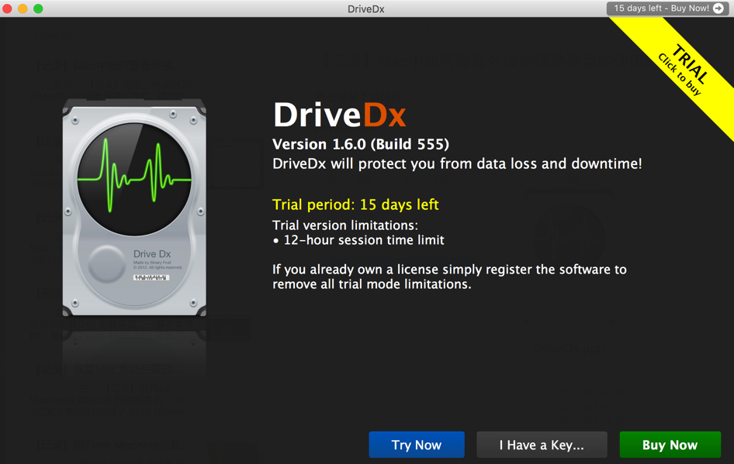Click the arrow icon in title bar badge
The height and width of the screenshot is (464, 734).
click(x=718, y=9)
